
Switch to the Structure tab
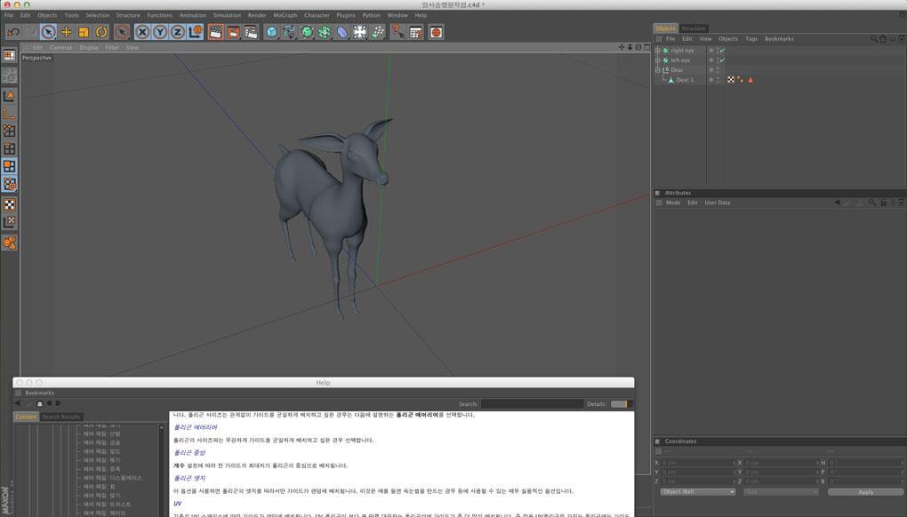coord(693,28)
